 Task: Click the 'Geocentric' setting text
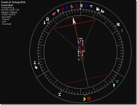(6, 17)
